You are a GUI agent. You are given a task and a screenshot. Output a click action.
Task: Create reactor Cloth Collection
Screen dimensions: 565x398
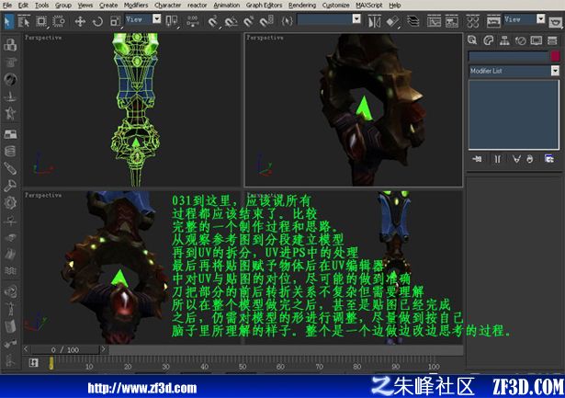[x=10, y=63]
